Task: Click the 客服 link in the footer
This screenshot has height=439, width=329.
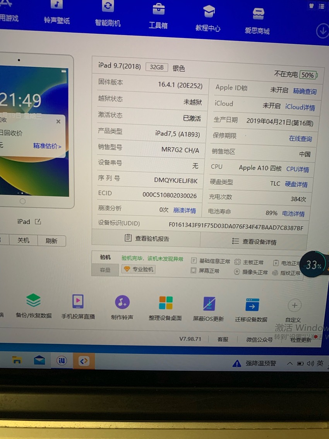Action: pyautogui.click(x=223, y=339)
